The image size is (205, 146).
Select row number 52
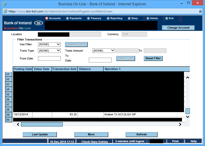pos(9,79)
